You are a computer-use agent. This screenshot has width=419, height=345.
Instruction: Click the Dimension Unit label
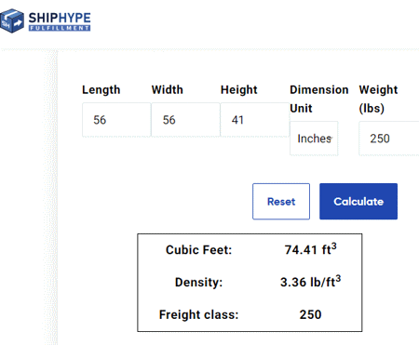[319, 99]
